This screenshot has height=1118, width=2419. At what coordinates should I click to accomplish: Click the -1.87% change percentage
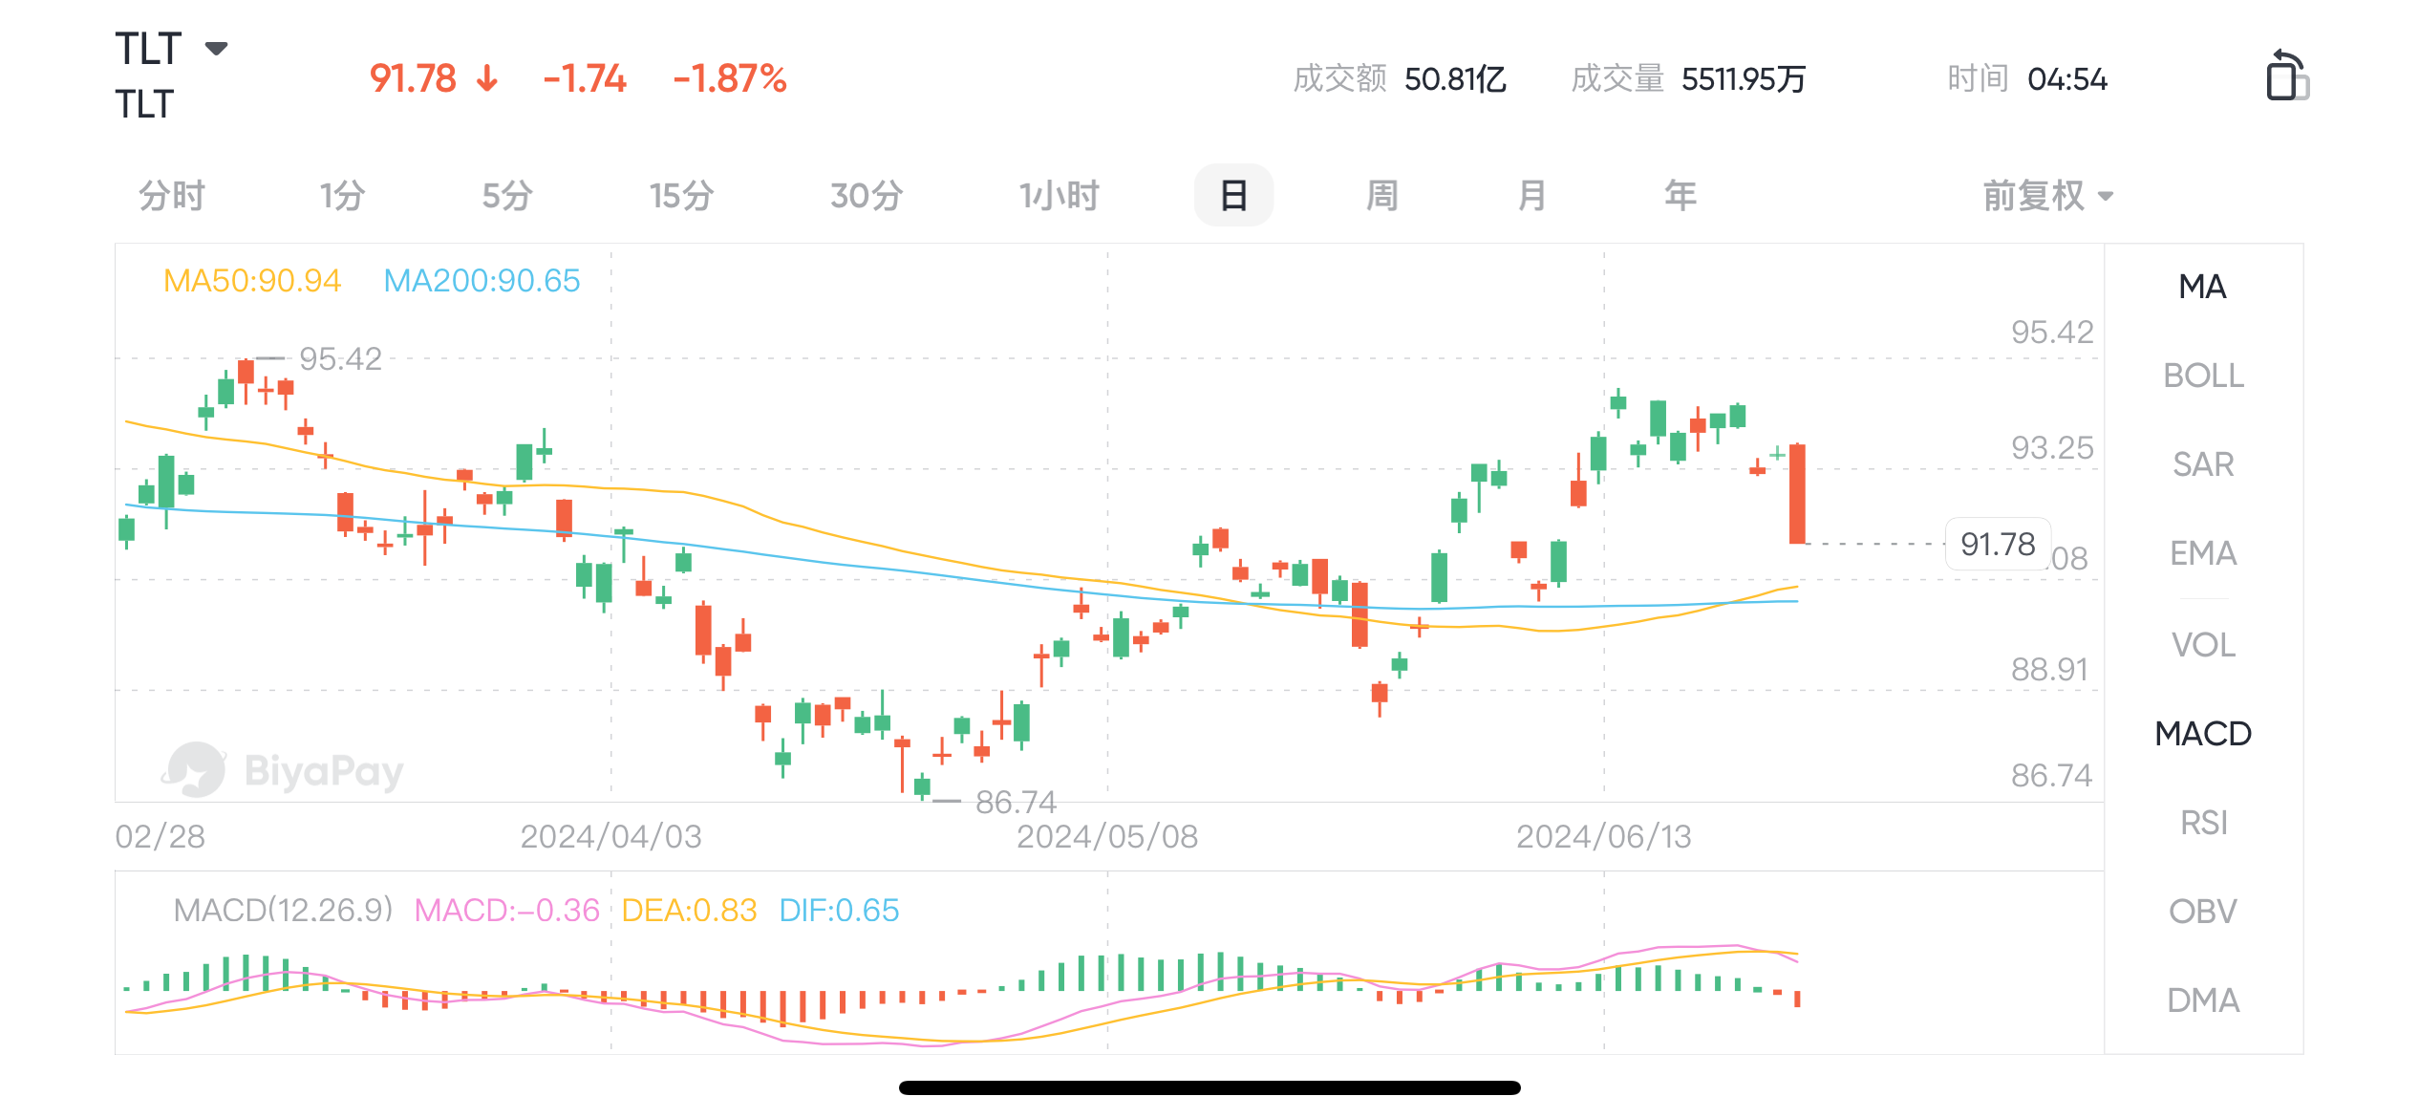click(x=730, y=78)
